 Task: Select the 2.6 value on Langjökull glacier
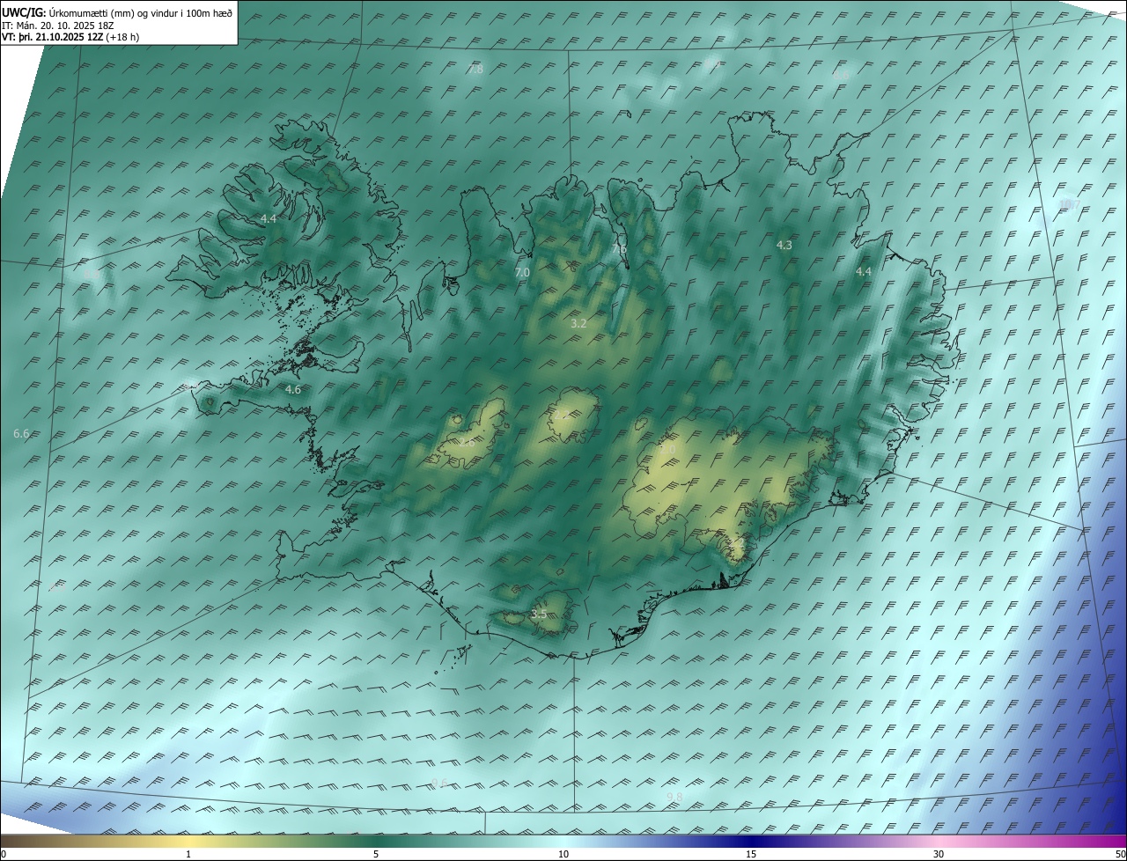(x=467, y=443)
